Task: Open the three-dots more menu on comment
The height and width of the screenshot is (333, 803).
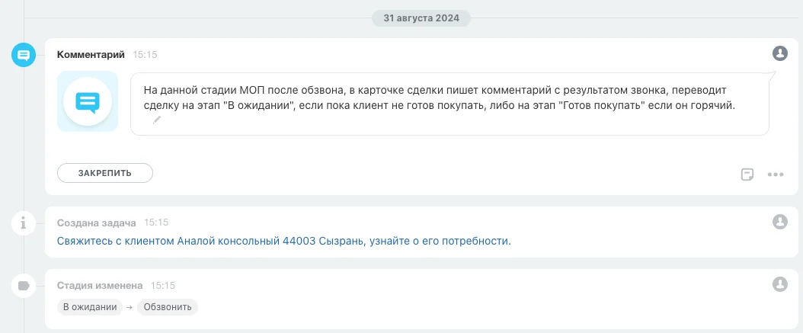Action: click(776, 175)
